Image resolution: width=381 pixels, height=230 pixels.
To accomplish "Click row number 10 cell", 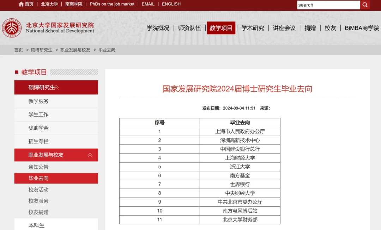I will tap(160, 211).
